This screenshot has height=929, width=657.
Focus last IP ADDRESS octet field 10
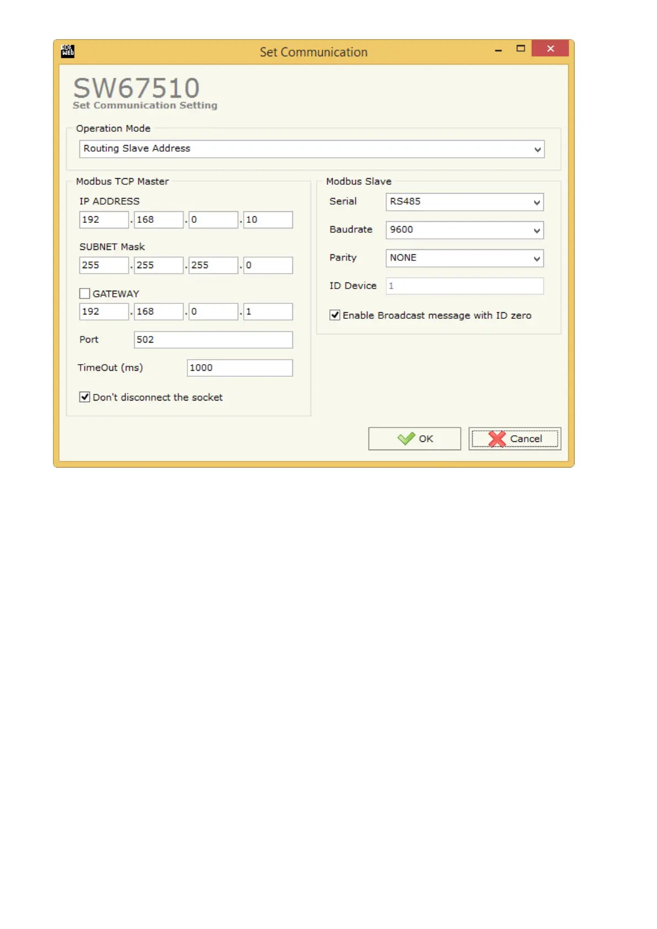point(268,220)
